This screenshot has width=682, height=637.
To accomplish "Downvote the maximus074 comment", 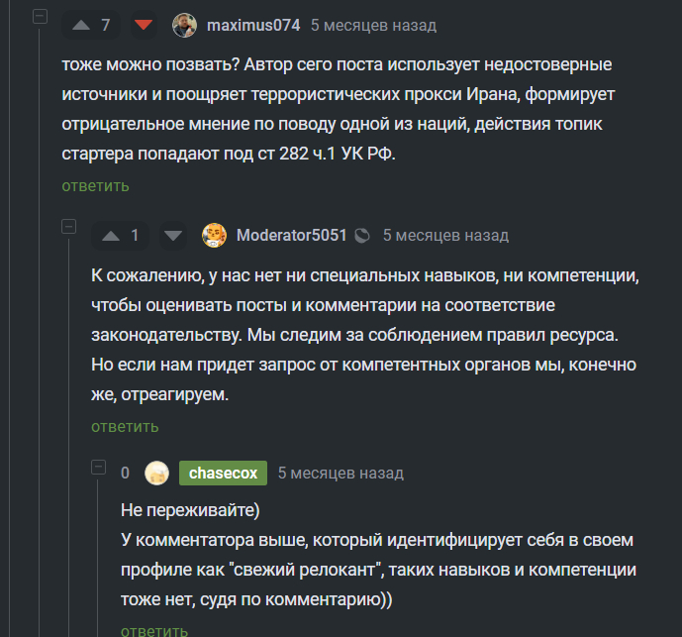I will click(145, 25).
